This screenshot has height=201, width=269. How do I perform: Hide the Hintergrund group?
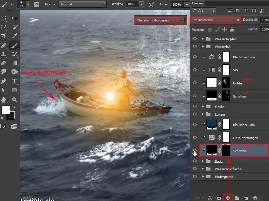(195, 176)
